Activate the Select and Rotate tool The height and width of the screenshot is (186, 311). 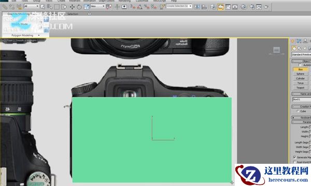click(x=79, y=7)
